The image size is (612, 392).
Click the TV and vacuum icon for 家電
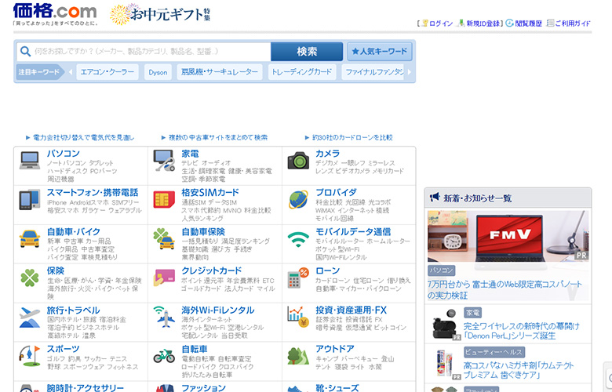(x=164, y=161)
